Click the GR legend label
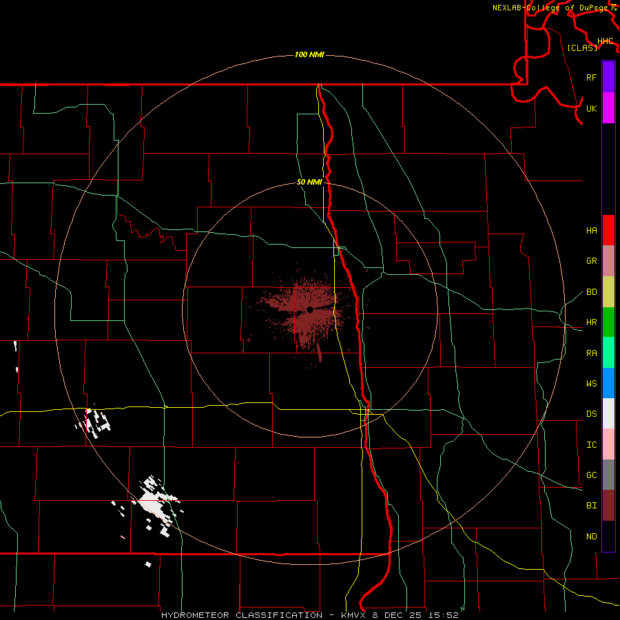The width and height of the screenshot is (620, 620). [591, 260]
